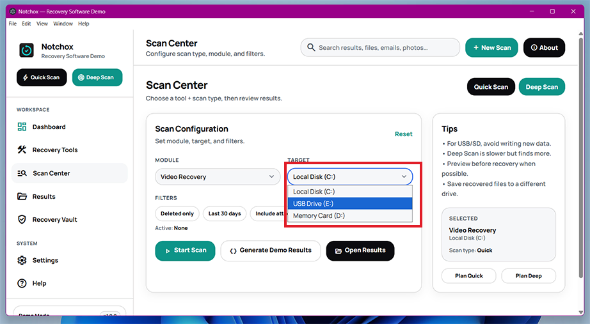The width and height of the screenshot is (590, 324).
Task: Click the scrollbar up arrow
Action: tap(580, 33)
